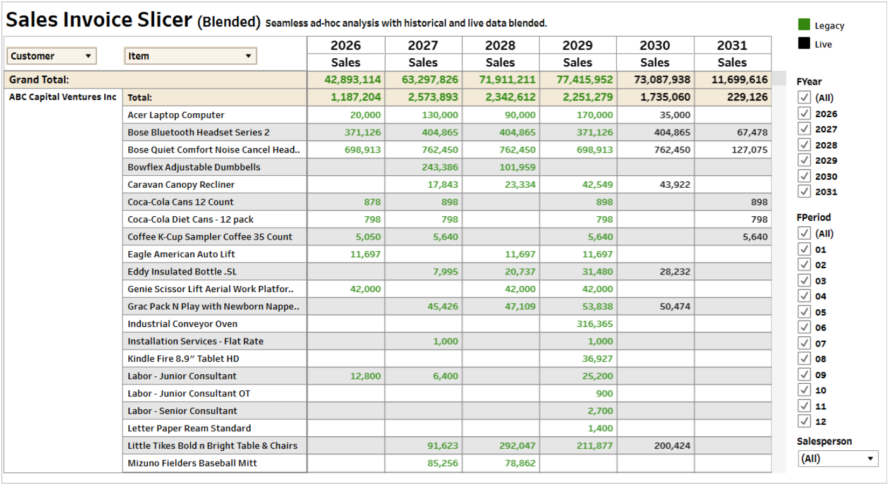The image size is (889, 485).
Task: Uncheck FPeriod 12 checkbox
Action: [804, 421]
